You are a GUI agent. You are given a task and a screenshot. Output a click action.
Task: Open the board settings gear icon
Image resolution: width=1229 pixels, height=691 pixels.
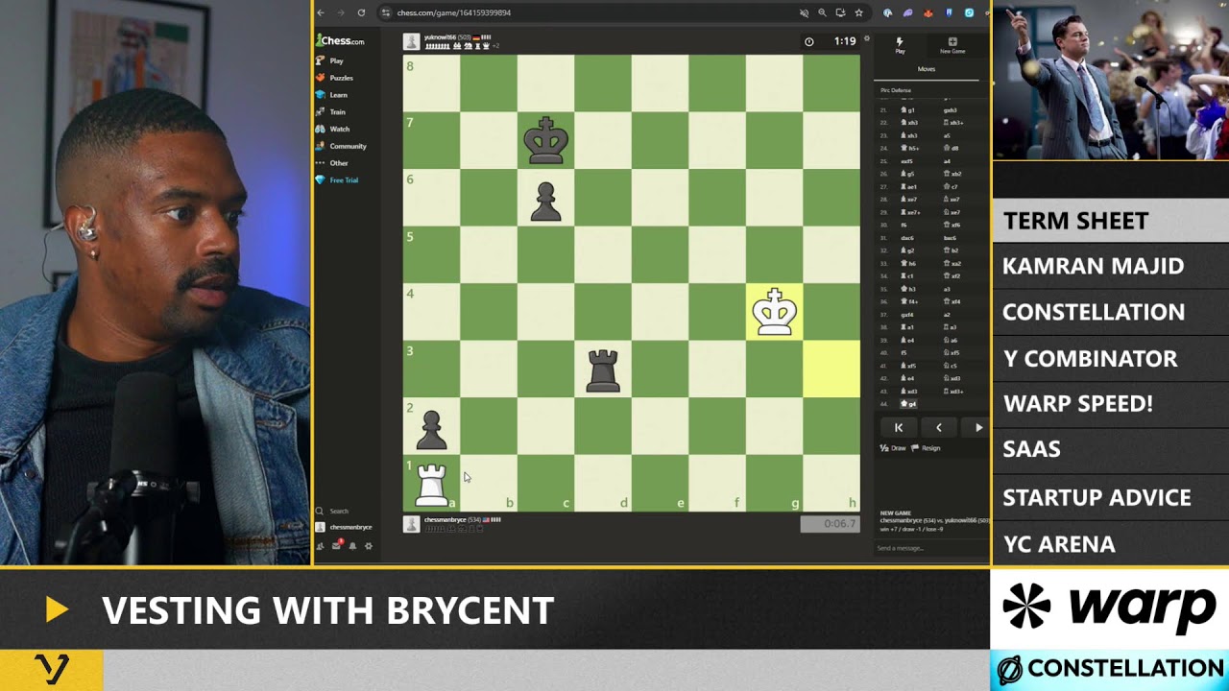(x=866, y=39)
